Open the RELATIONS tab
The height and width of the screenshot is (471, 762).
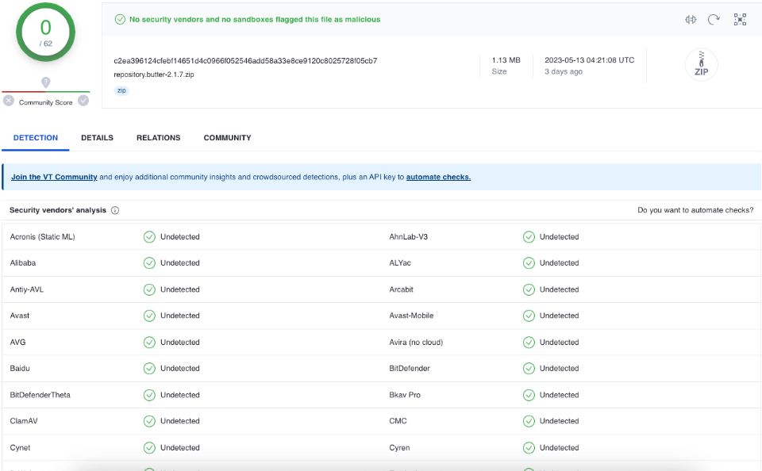click(159, 138)
